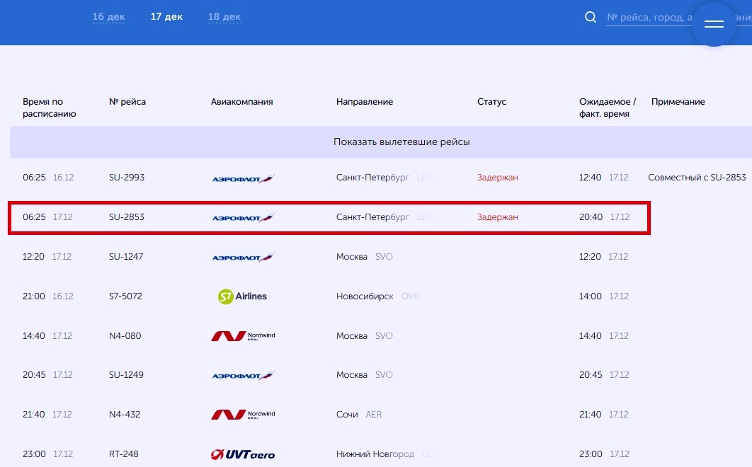Click Nordwind logo in N4-080 row
The width and height of the screenshot is (752, 467).
243,336
